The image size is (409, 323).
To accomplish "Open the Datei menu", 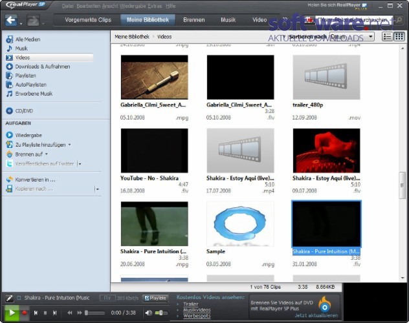I will pyautogui.click(x=68, y=6).
